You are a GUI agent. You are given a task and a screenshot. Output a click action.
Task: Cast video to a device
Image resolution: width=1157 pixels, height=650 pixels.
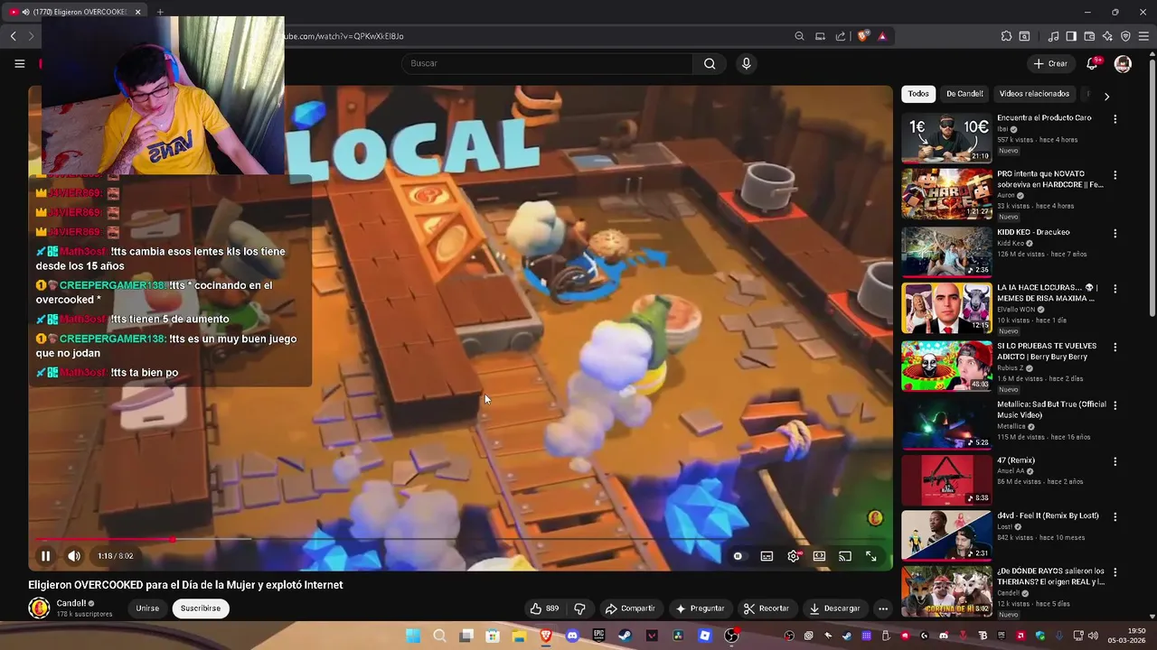point(845,556)
